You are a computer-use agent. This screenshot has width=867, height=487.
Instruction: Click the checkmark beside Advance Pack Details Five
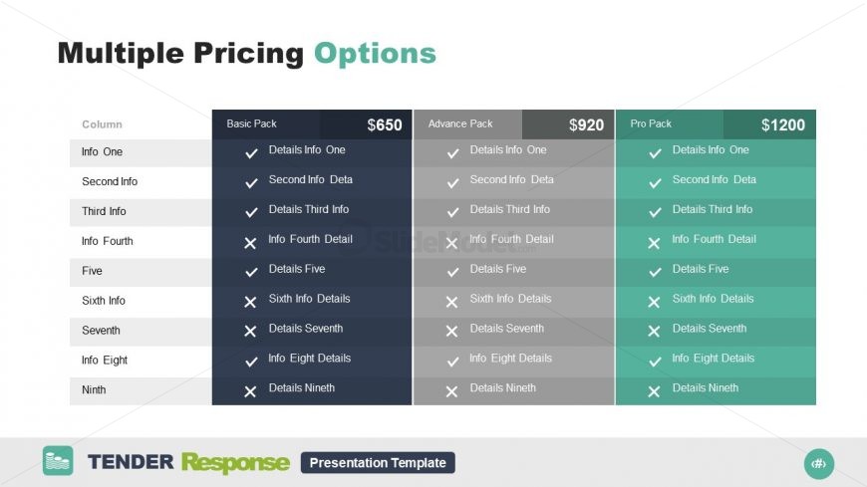coord(452,272)
